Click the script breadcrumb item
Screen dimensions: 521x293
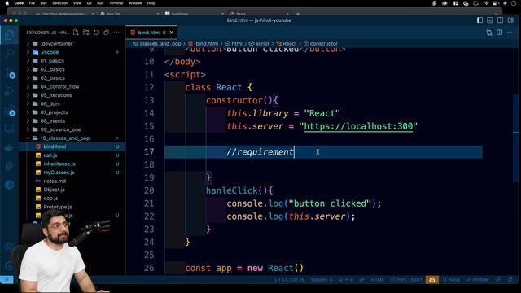tap(259, 43)
